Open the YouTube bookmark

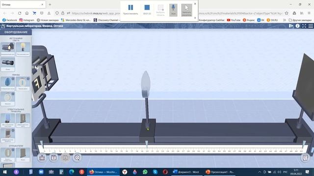234,20
